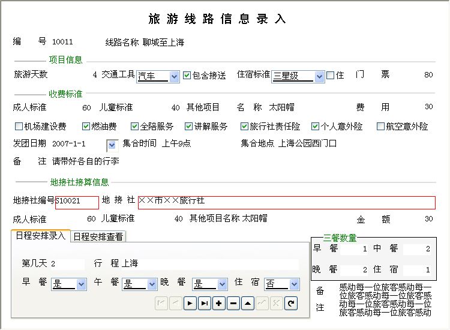Post edit checkmark navigator button
This screenshot has height=330, width=450.
pos(262,304)
